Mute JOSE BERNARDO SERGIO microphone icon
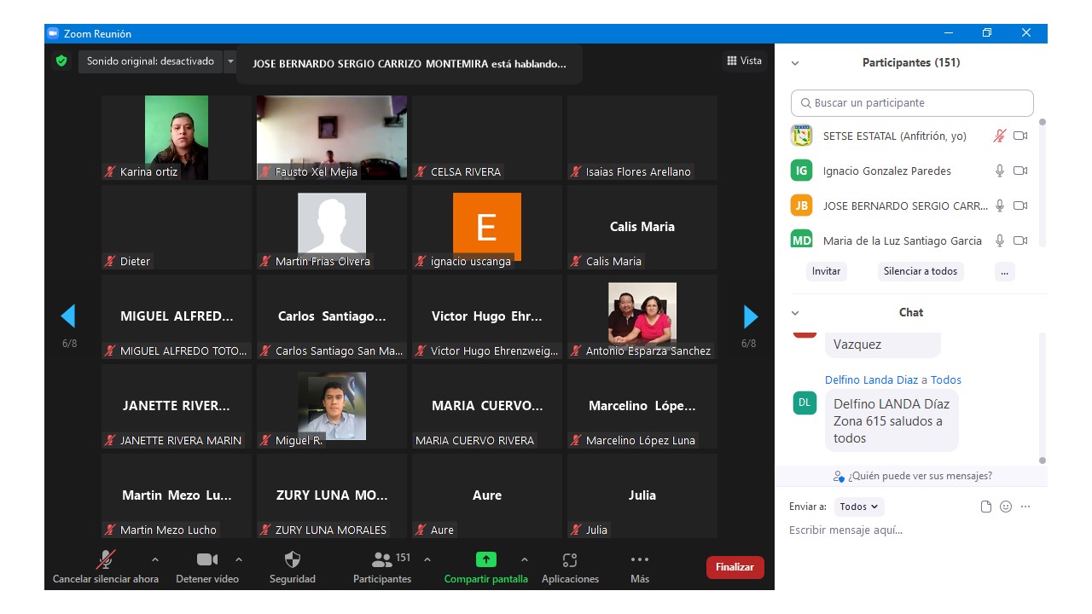 [x=1000, y=206]
